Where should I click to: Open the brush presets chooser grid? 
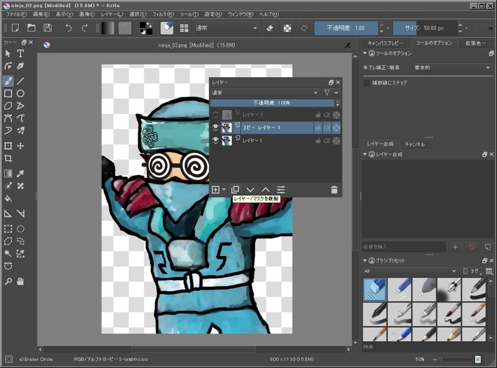(184, 28)
